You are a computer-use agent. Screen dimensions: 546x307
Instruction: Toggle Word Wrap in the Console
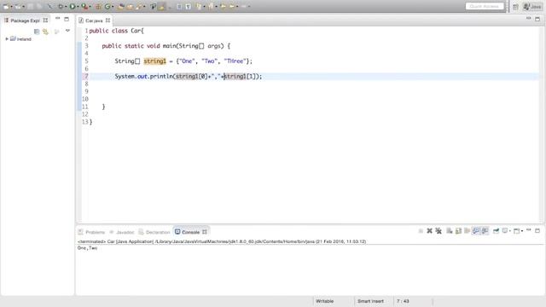[467, 231]
